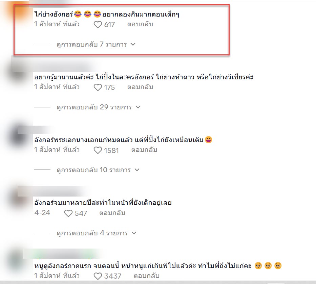Click the chevron next to 10 รายการ
316x284 pixels.
[137, 170]
